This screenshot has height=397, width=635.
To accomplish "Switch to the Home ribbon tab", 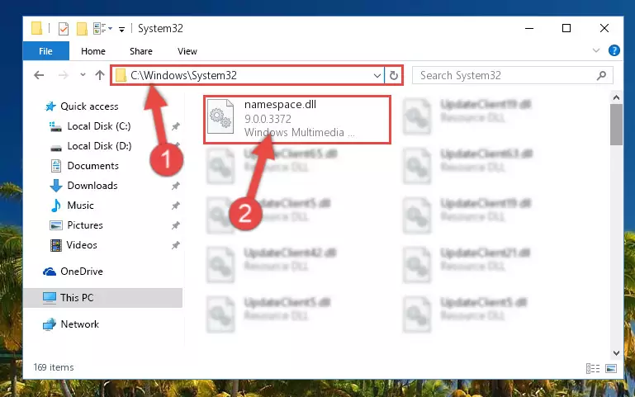I will tap(93, 51).
